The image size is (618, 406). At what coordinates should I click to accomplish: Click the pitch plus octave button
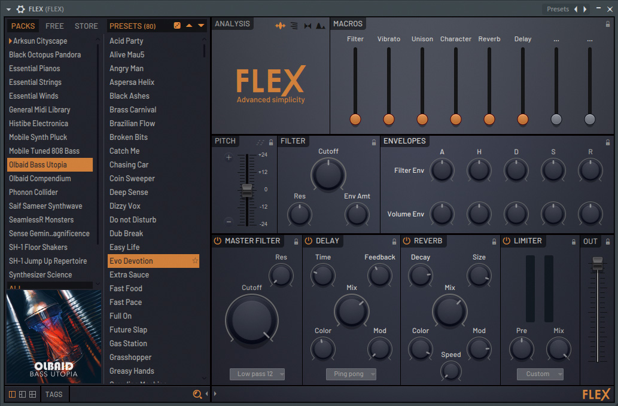click(x=229, y=158)
